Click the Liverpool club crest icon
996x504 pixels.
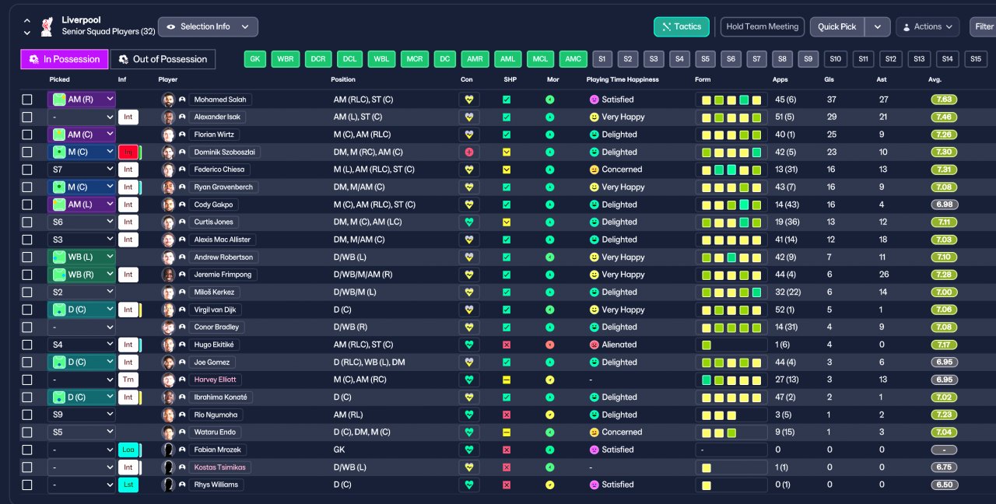point(47,26)
